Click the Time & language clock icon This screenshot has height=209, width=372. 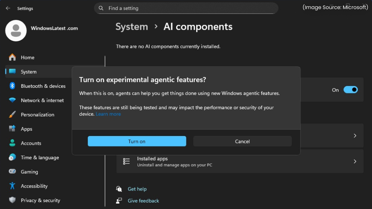(x=13, y=157)
